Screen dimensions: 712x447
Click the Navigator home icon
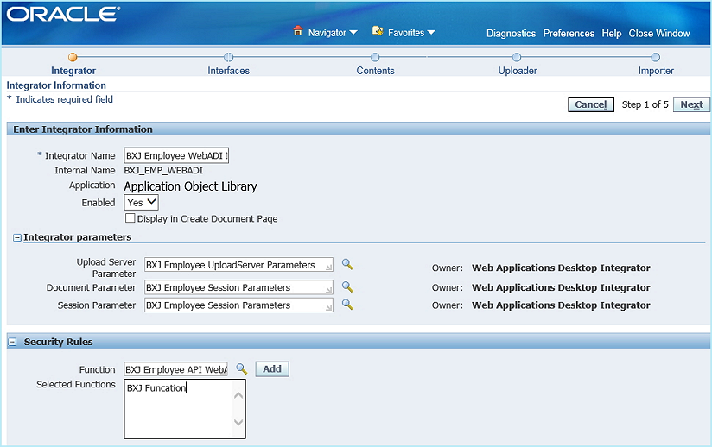click(x=298, y=31)
